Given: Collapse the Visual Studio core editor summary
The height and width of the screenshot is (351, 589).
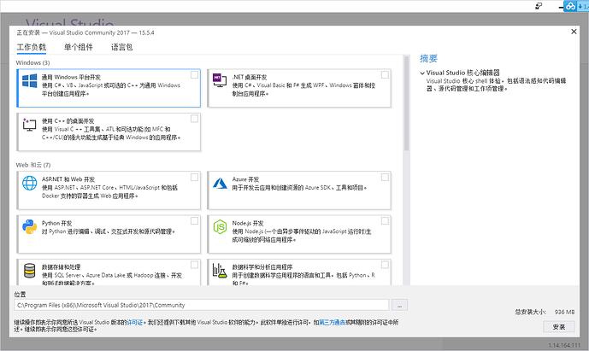Looking at the screenshot, I should point(422,73).
